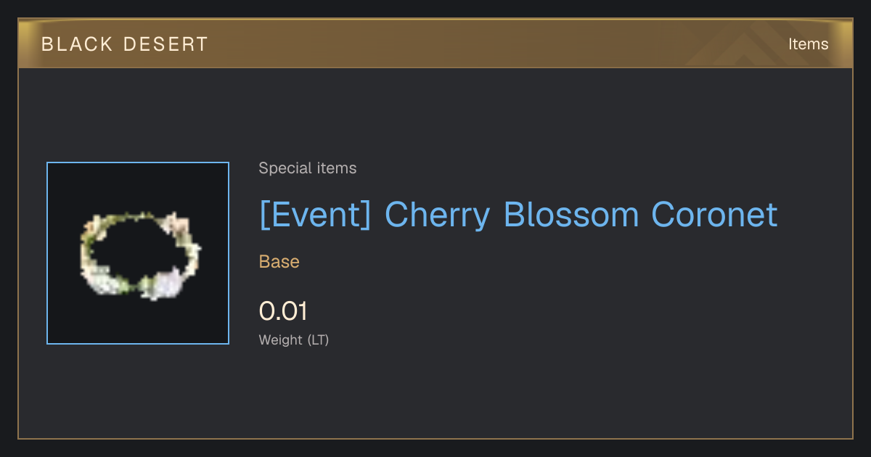Screen dimensions: 871x457
Task: Click the 0.01 weight value
Action: 283,311
